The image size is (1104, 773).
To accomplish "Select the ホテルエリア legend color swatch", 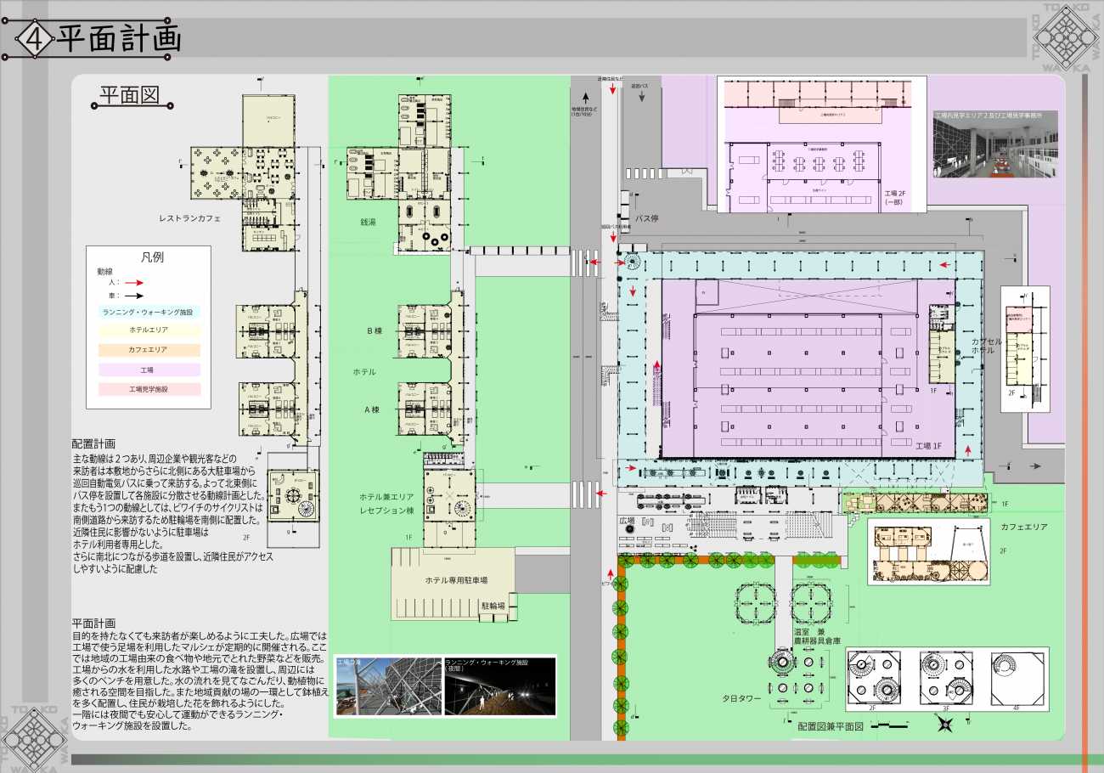I will click(x=149, y=331).
